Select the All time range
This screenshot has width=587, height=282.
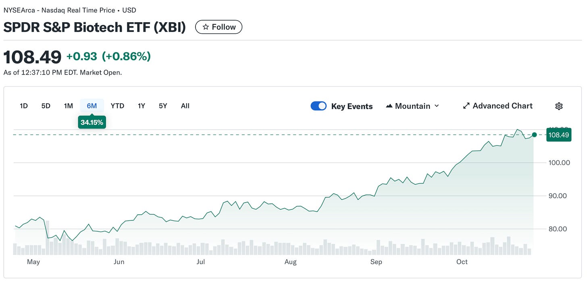pos(185,106)
